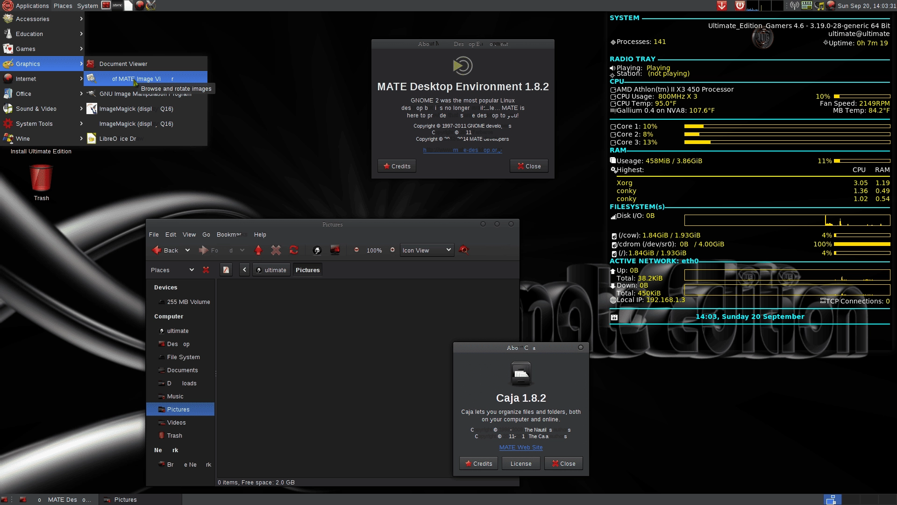Select Music in Places sidebar
897x505 pixels.
point(180,397)
